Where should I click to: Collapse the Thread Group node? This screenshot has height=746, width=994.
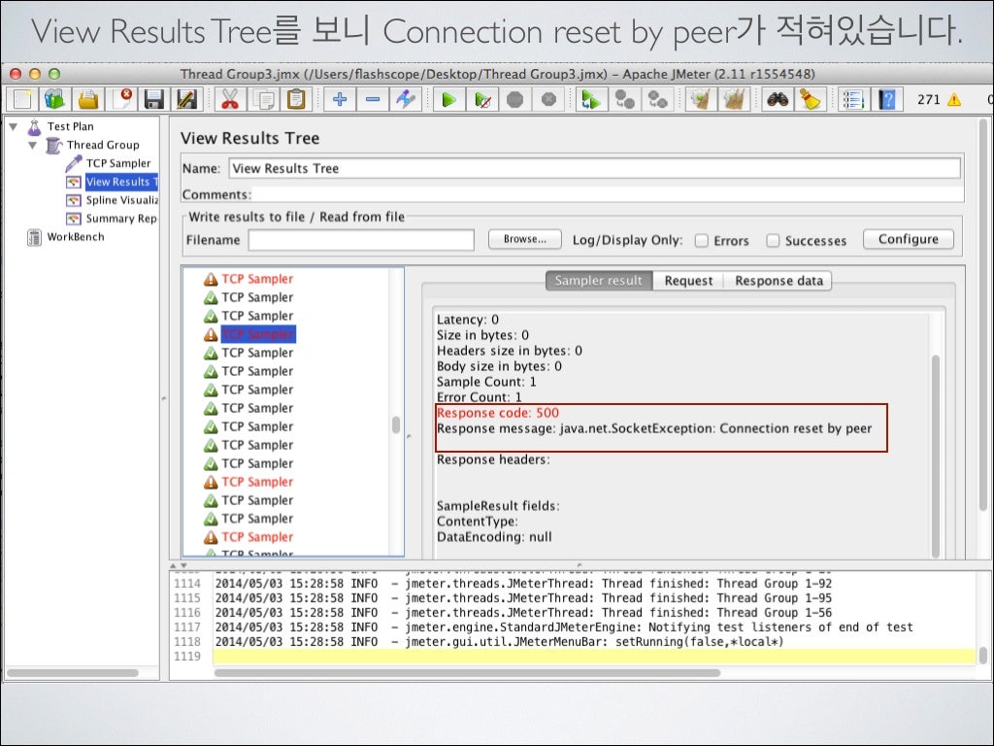point(32,146)
